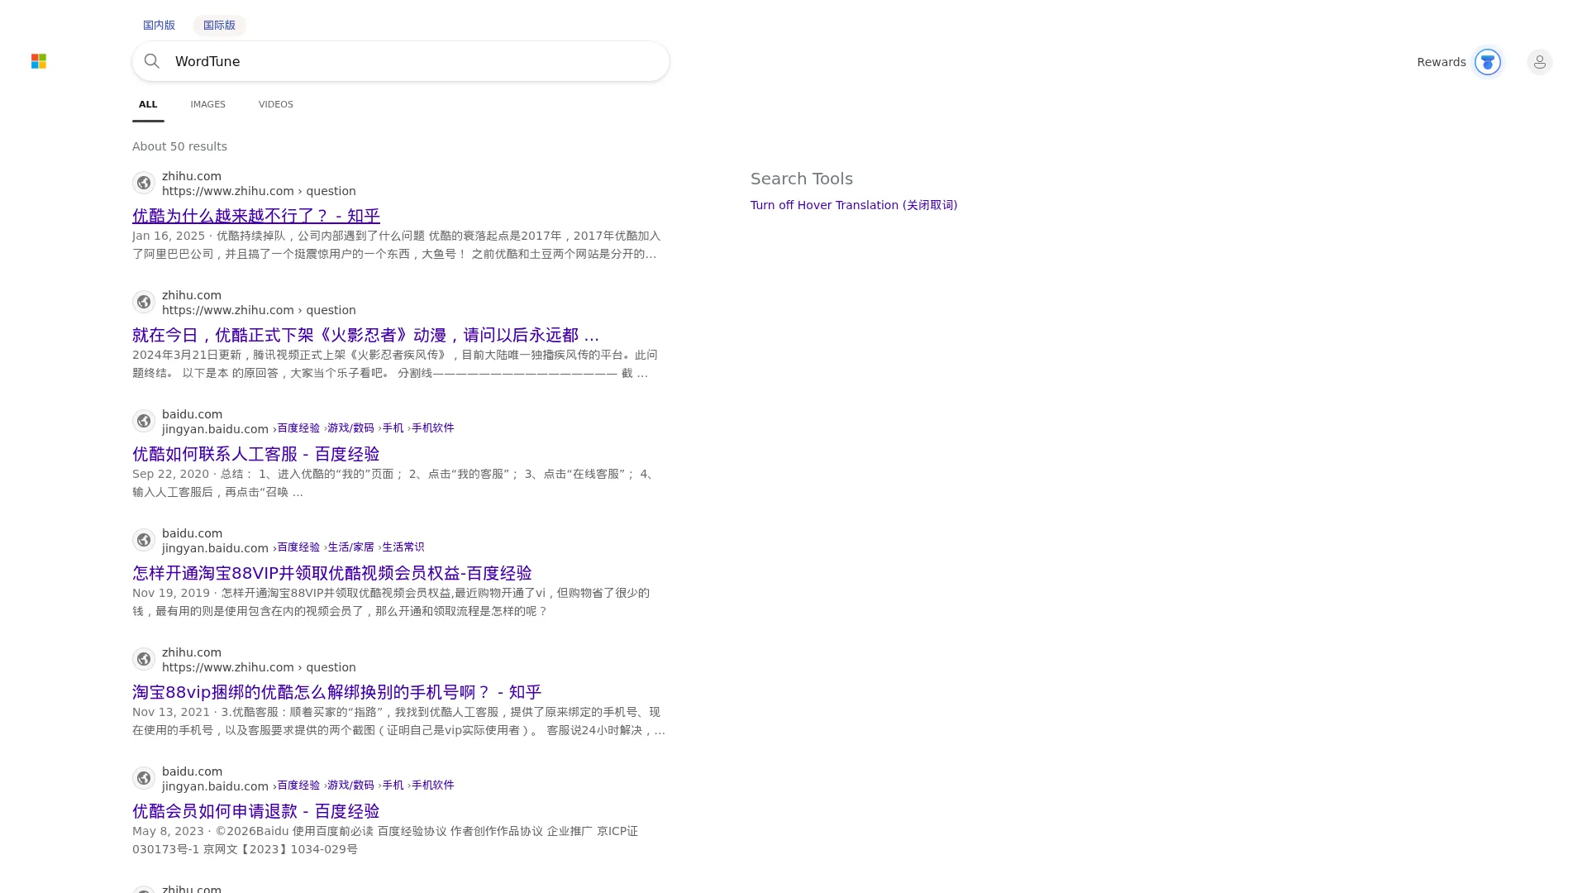Viewport: 1587px width, 893px height.
Task: Click snippet starting 'Nov 19, 2019'
Action: coord(391,602)
